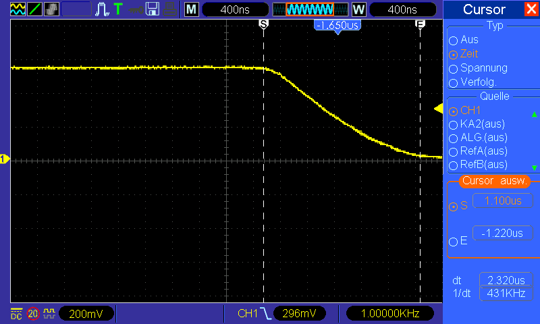Click the waveform memory overview thumbnail

(x=310, y=9)
